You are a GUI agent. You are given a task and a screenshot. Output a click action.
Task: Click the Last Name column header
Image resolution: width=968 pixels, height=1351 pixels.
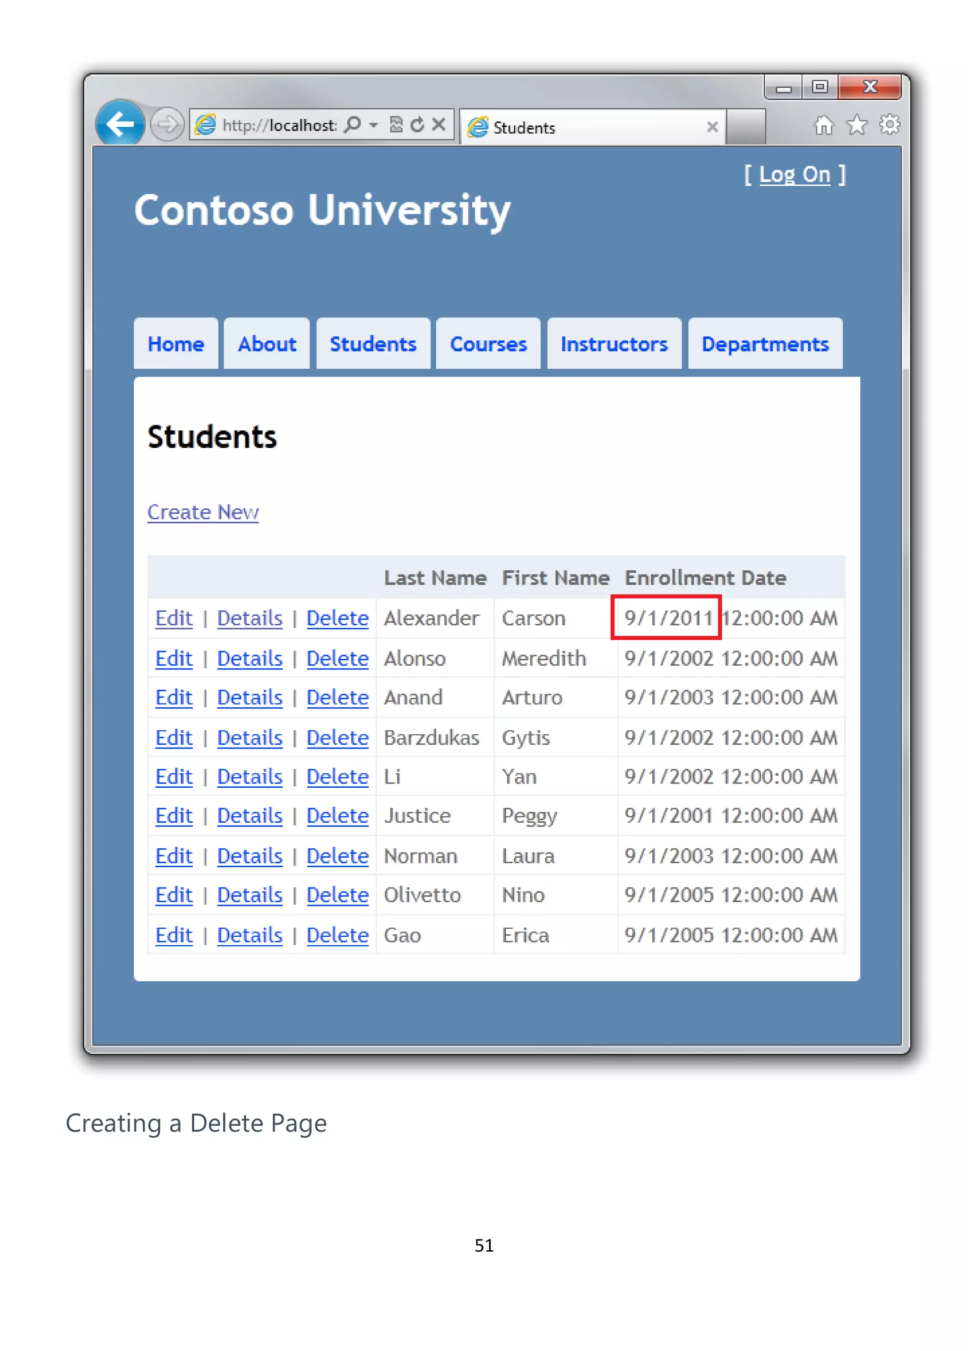pos(435,578)
